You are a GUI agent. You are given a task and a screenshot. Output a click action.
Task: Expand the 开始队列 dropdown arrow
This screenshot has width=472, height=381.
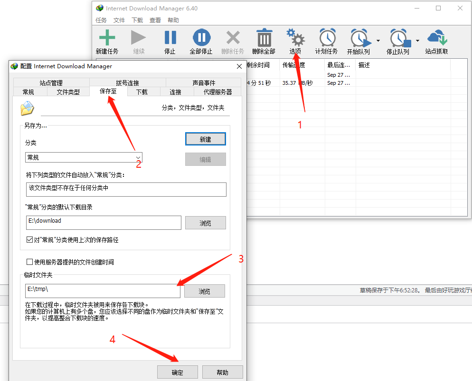[x=378, y=41]
